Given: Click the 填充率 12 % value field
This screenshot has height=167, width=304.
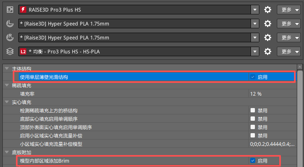Looking at the screenshot, I should click(x=271, y=94).
